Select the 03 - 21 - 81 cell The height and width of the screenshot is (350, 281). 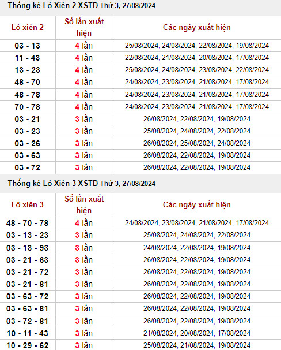click(x=28, y=284)
